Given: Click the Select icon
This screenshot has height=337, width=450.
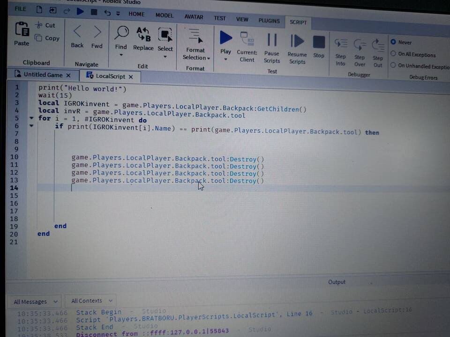Looking at the screenshot, I should 165,35.
